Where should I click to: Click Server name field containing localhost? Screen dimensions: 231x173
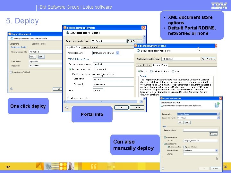pyautogui.click(x=114, y=64)
